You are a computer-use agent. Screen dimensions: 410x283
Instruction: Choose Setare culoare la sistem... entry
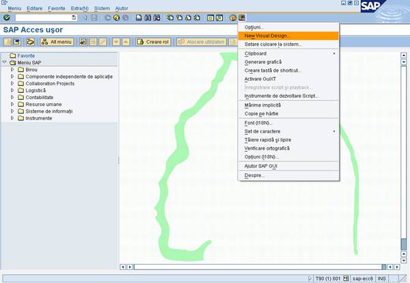(x=288, y=44)
